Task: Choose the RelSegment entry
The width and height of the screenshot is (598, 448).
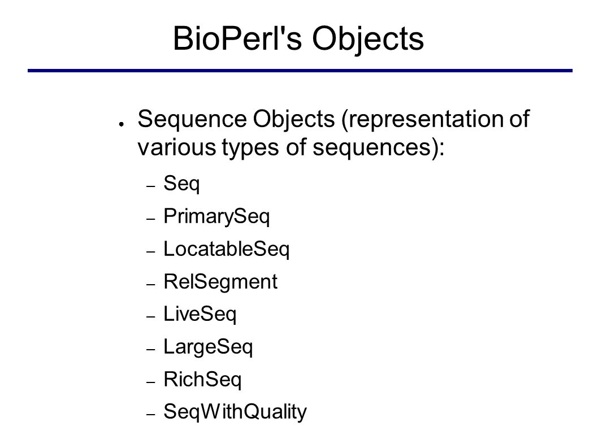Action: (220, 282)
